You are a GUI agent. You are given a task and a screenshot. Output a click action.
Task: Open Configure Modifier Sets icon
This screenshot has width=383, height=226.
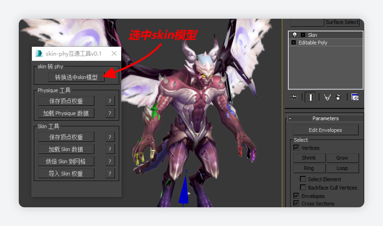click(x=355, y=97)
